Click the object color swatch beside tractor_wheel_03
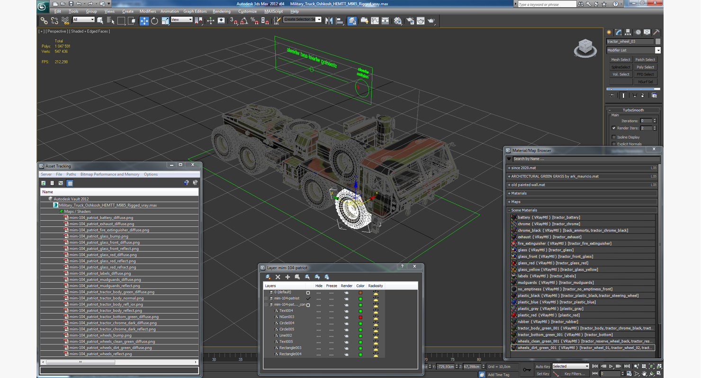This screenshot has width=701, height=378. point(658,42)
